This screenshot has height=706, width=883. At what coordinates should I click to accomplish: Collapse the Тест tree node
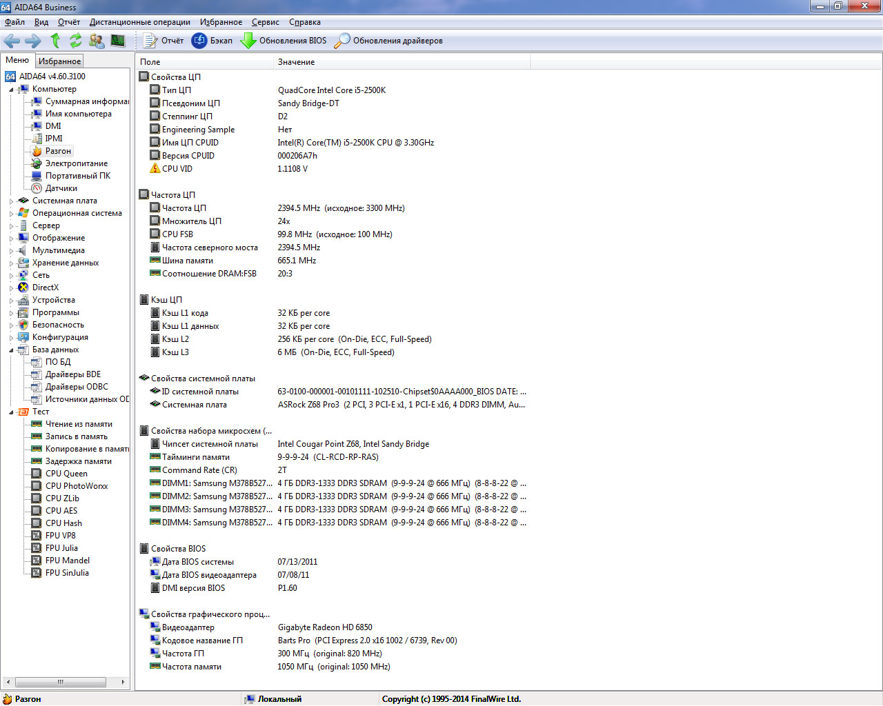pyautogui.click(x=11, y=412)
